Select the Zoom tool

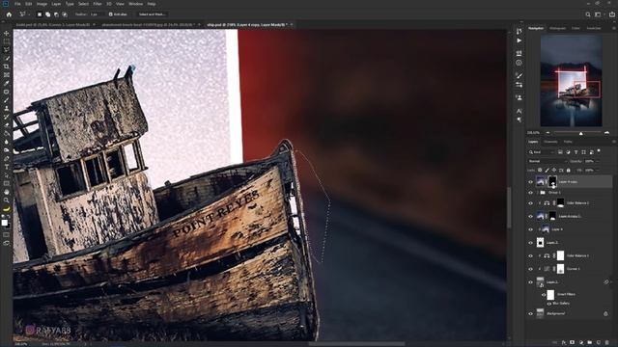pyautogui.click(x=7, y=200)
